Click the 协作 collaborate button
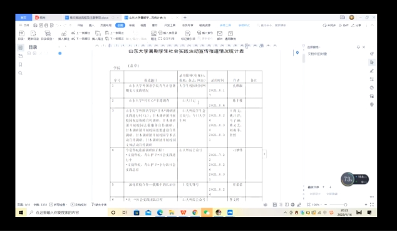The width and height of the screenshot is (397, 232). [x=344, y=25]
